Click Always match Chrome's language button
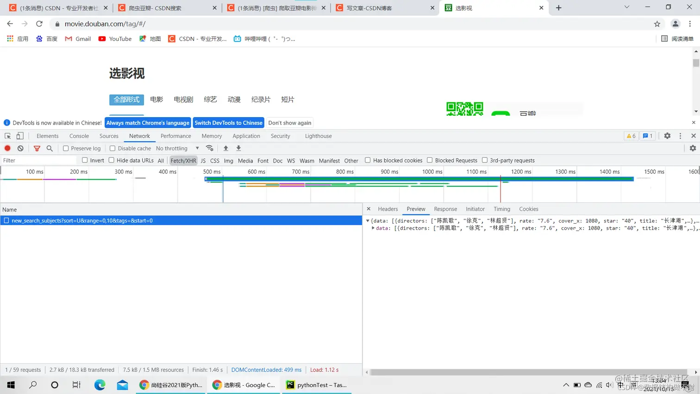Image resolution: width=700 pixels, height=394 pixels. [x=148, y=123]
